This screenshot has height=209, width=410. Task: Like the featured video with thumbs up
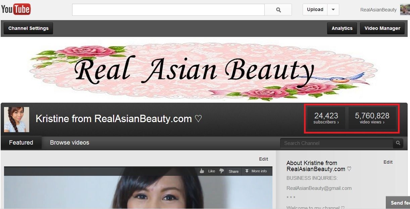(207, 171)
